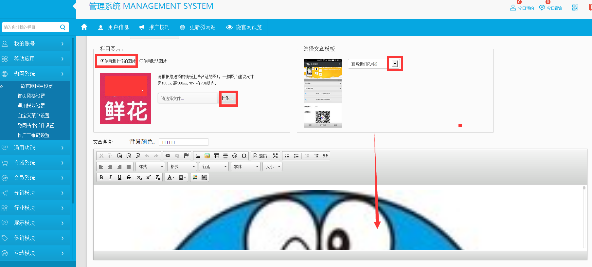Select 使用默认图片 radio button

coord(141,61)
